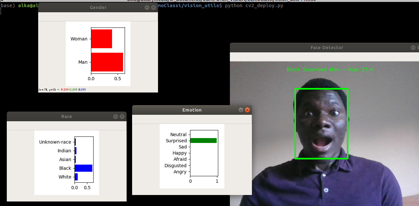This screenshot has height=206, width=419.
Task: Click the 'vision_utils$' path in terminal prompt
Action: coord(203,6)
